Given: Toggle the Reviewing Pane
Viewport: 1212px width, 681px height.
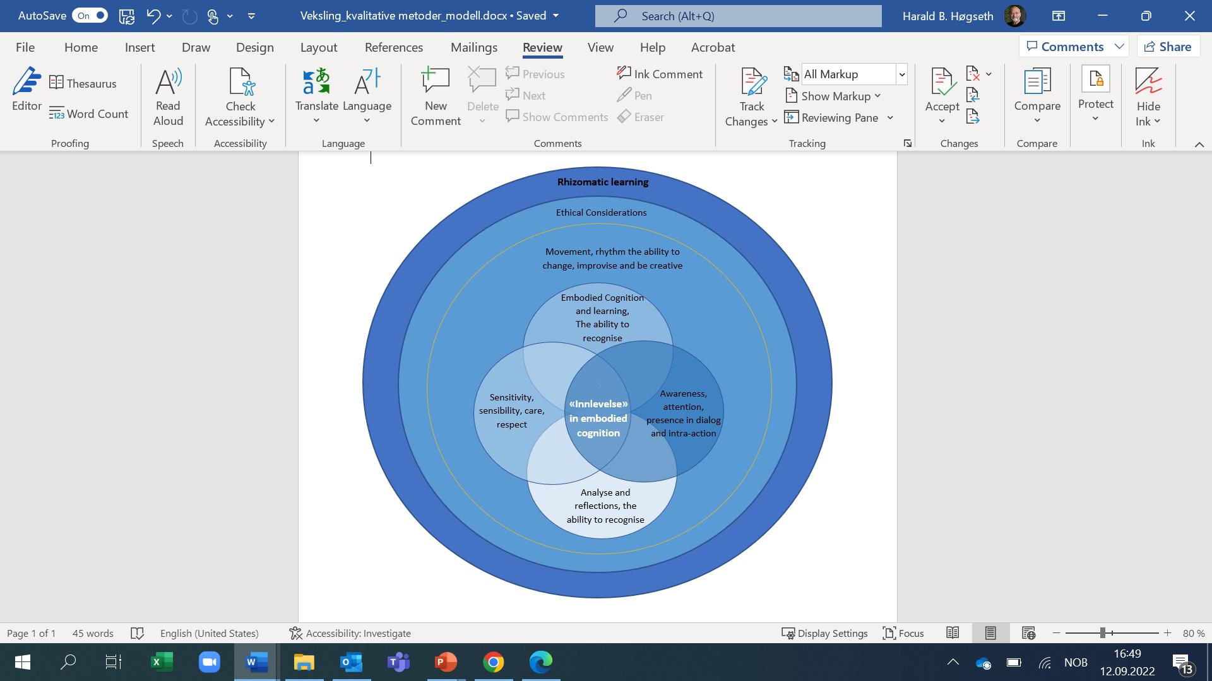Looking at the screenshot, I should point(832,117).
